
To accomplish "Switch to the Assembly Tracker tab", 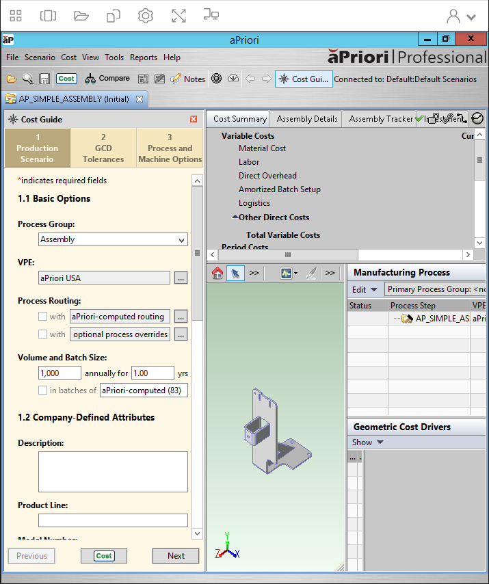I will (381, 119).
